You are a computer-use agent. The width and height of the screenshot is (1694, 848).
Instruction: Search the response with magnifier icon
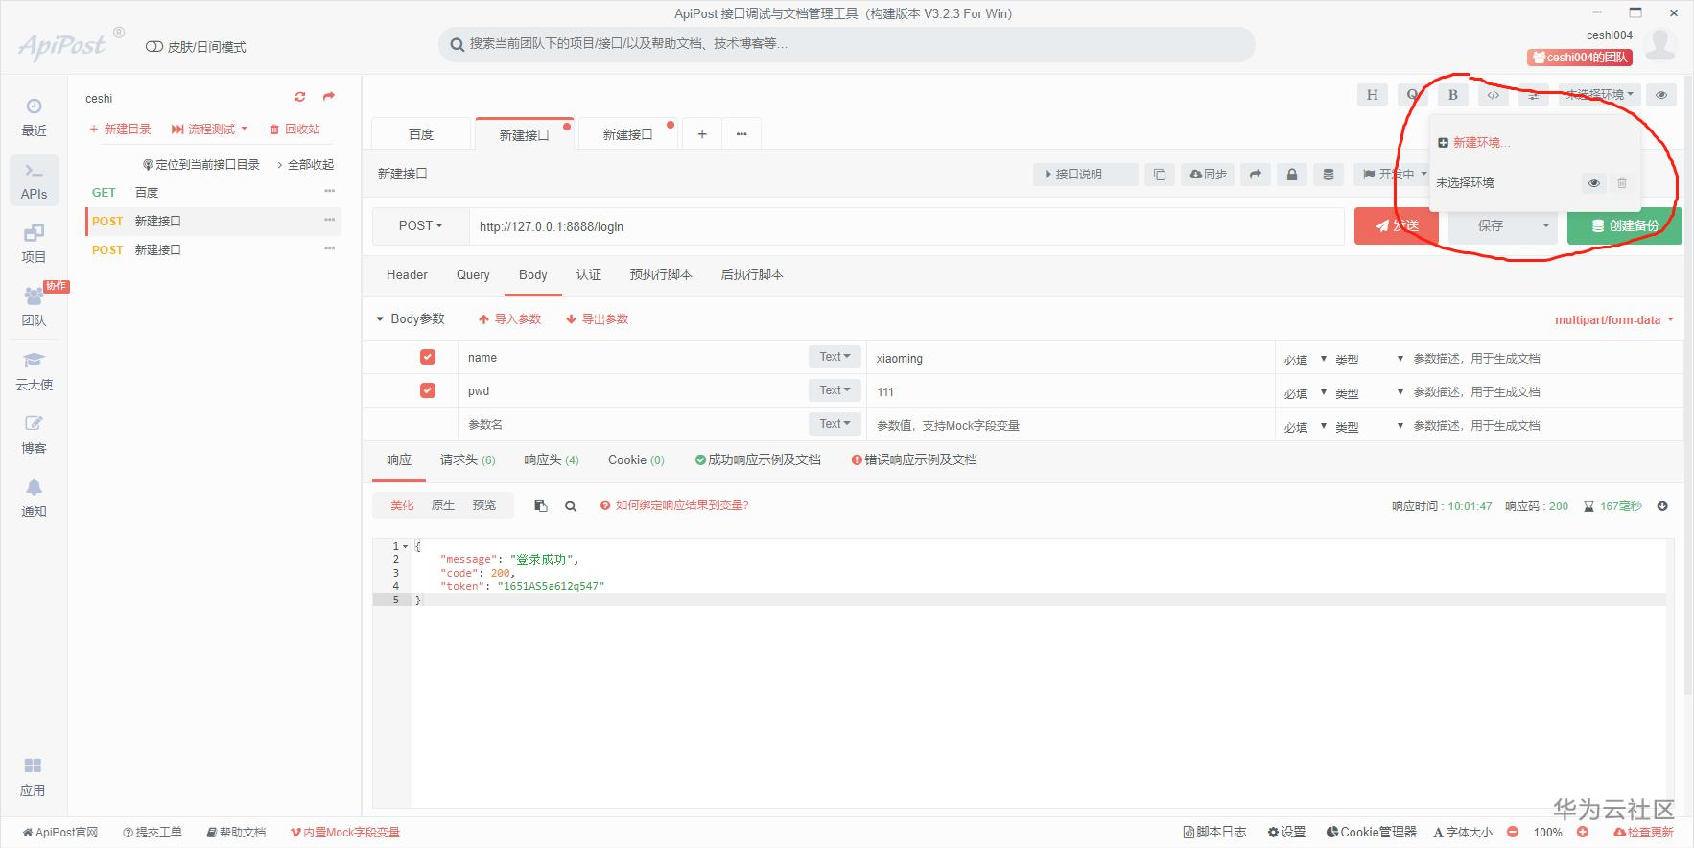571,506
